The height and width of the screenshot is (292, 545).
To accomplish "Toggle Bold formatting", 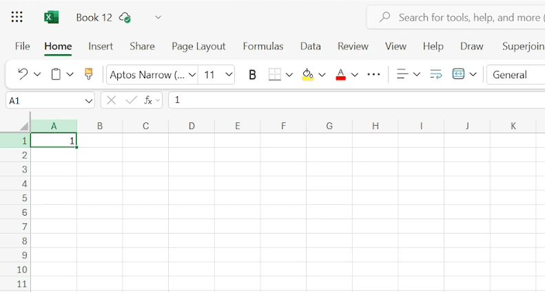I will pyautogui.click(x=252, y=75).
